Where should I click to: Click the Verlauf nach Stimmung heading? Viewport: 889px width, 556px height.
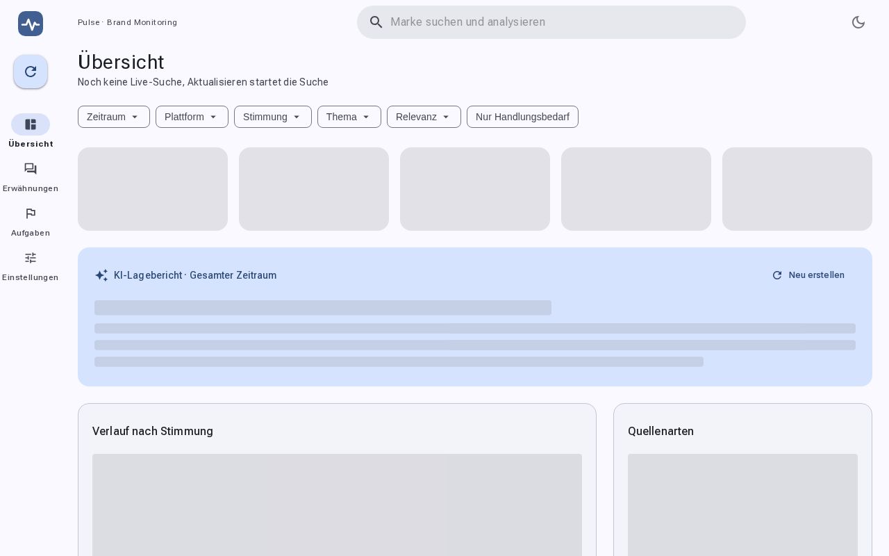point(153,431)
